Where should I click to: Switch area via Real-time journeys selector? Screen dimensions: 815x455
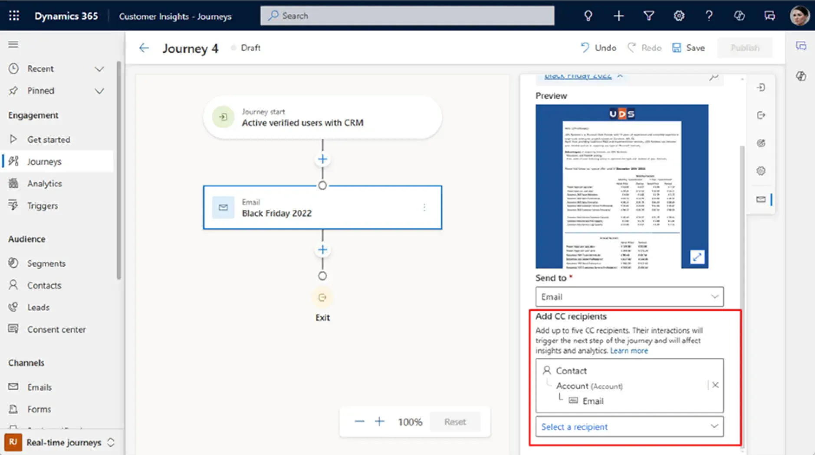(x=59, y=442)
